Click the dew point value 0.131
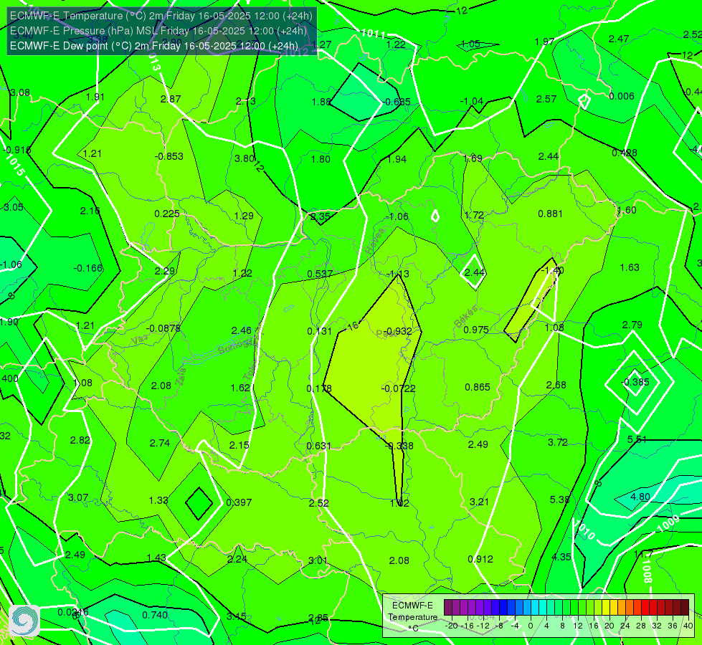The image size is (702, 645). coord(320,331)
